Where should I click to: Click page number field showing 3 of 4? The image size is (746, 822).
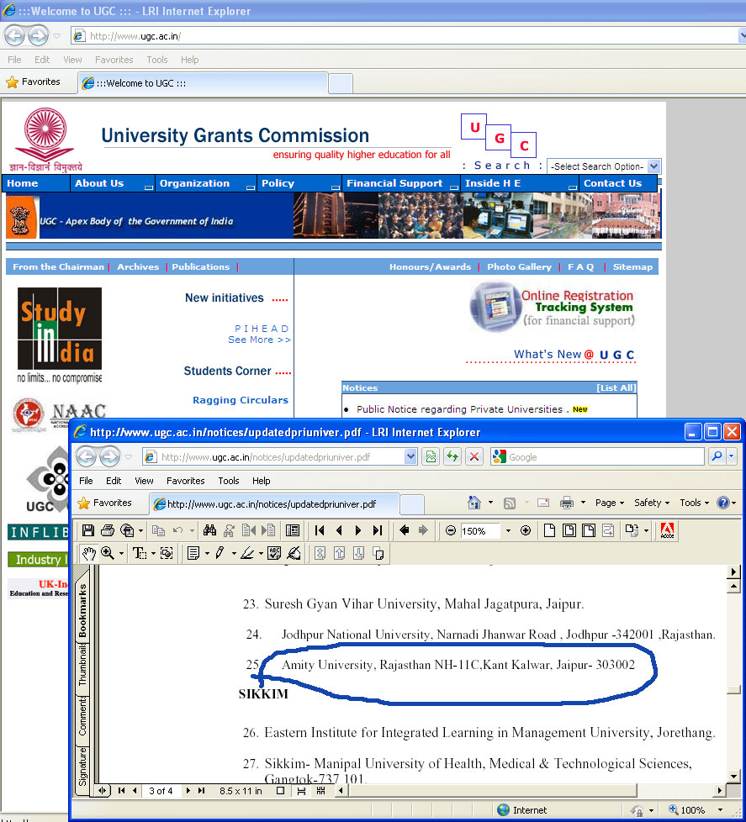(161, 791)
